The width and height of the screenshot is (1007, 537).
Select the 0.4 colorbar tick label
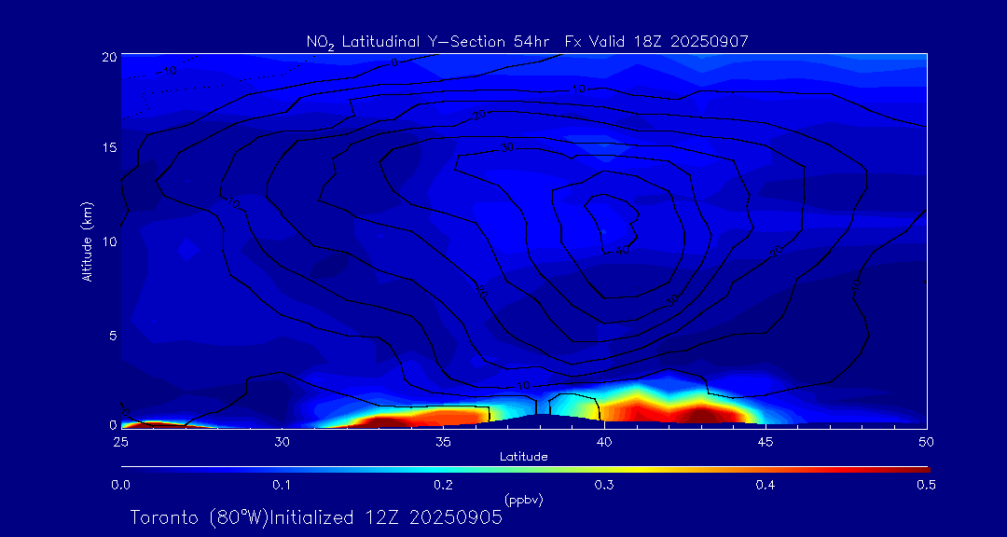point(766,485)
